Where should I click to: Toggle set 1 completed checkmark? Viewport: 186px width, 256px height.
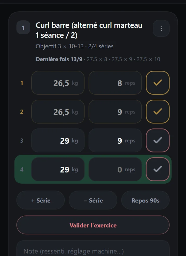(158, 83)
